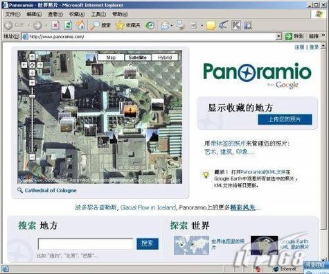This screenshot has width=329, height=274.
Task: Click the red blocked icon in status bar
Action: coord(258,269)
